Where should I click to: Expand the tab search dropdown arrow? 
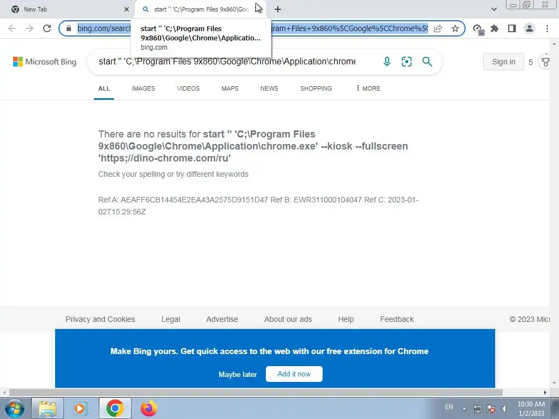[x=493, y=9]
